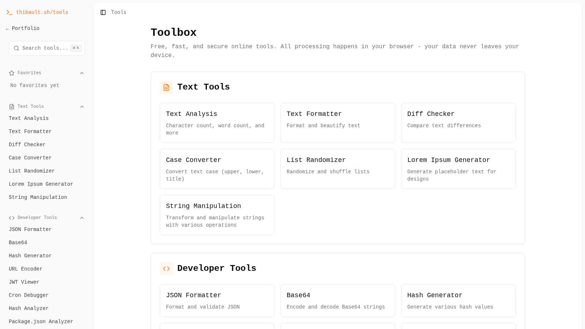
Task: Click the 'No favorites yet' text
Action: 35,86
